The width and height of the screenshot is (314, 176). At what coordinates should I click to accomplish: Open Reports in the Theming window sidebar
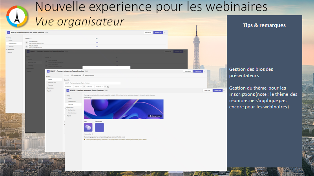coord(69,116)
